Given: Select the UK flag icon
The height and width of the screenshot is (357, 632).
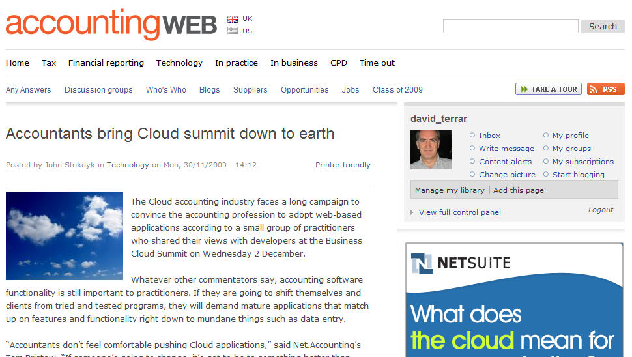Looking at the screenshot, I should pos(233,19).
